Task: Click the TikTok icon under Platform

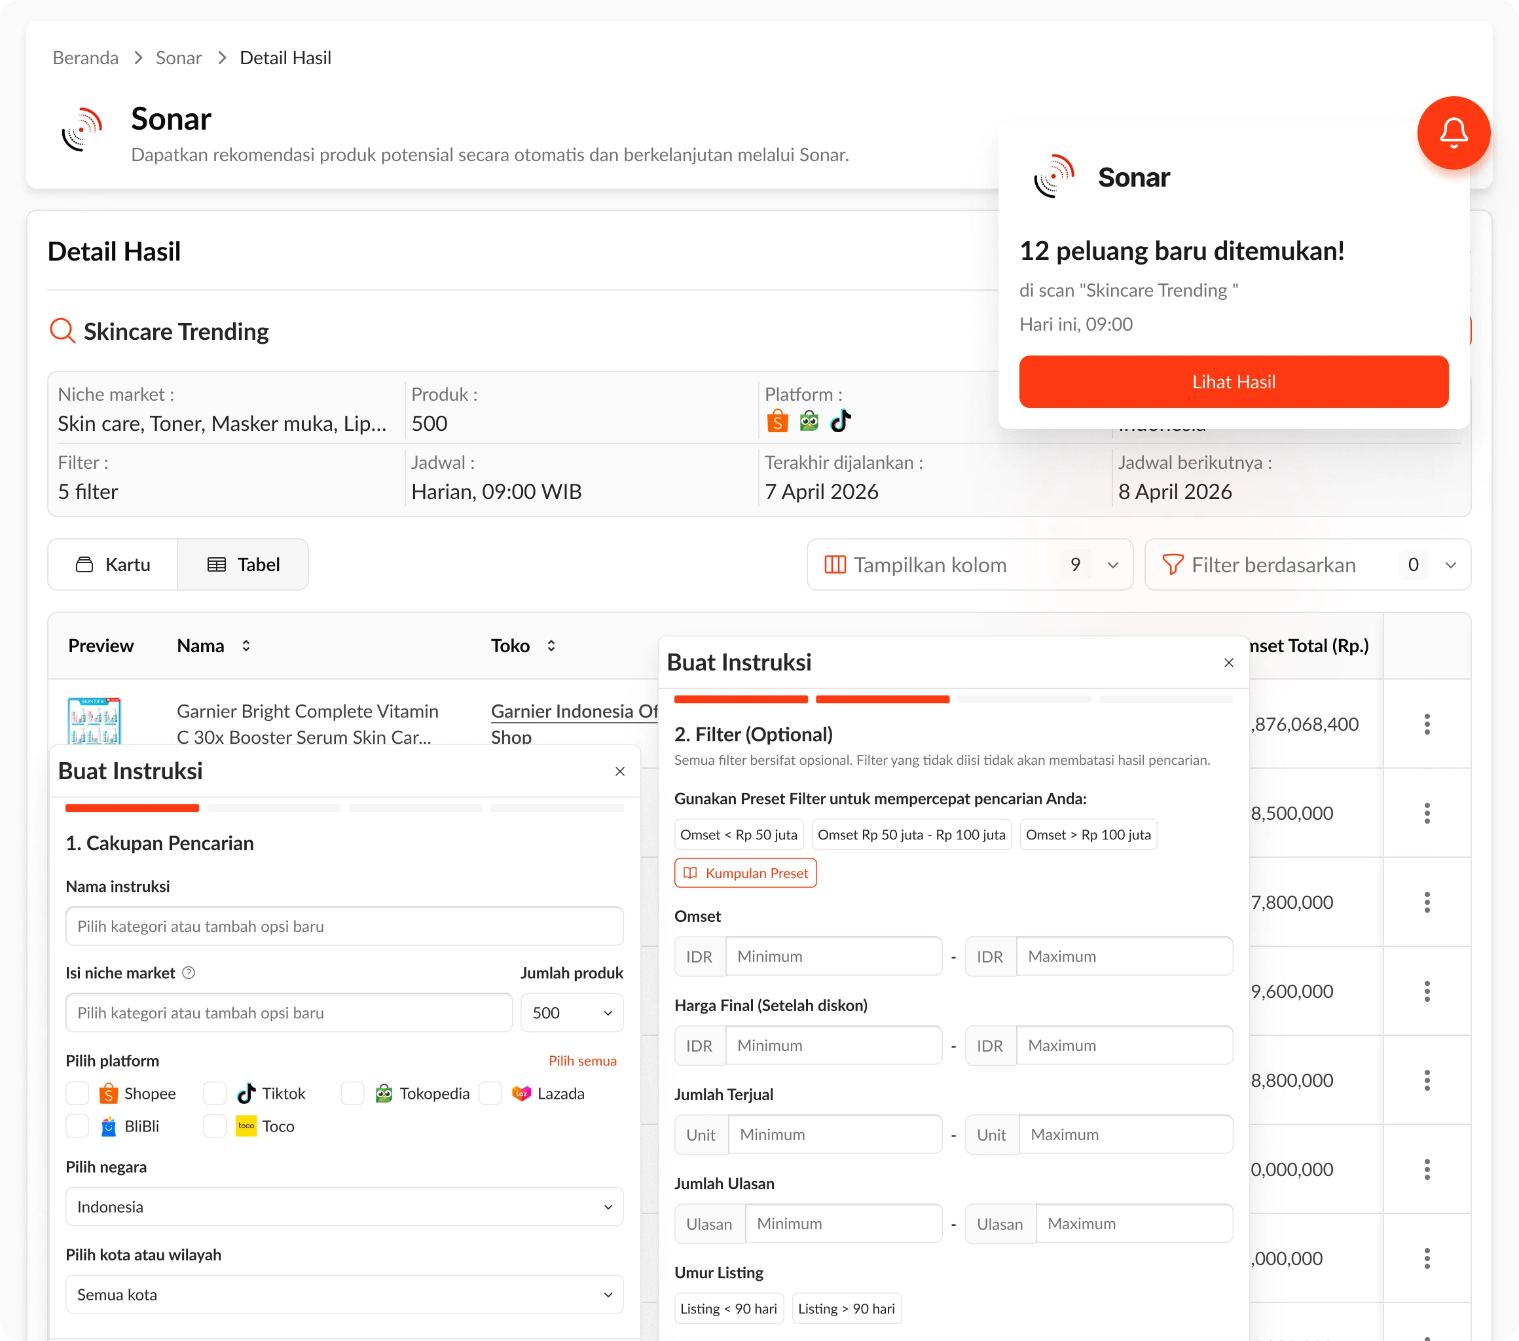Action: [841, 422]
